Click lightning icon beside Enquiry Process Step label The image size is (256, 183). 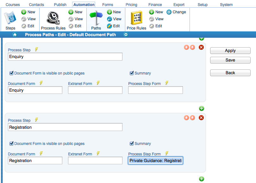tap(36, 49)
